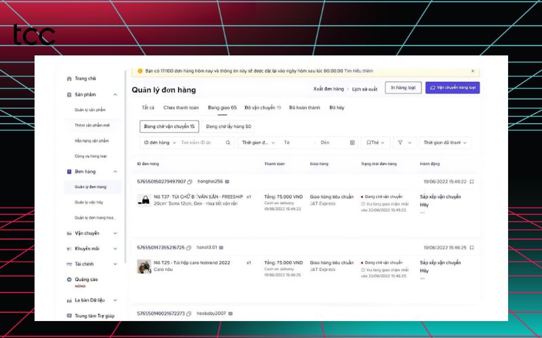Viewport: 542px width, 338px height.
Task: Select Đang chờ lấy hàng 50 filter
Action: point(228,126)
